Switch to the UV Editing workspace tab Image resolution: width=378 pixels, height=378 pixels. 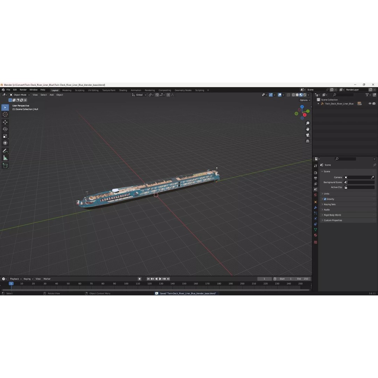click(93, 90)
